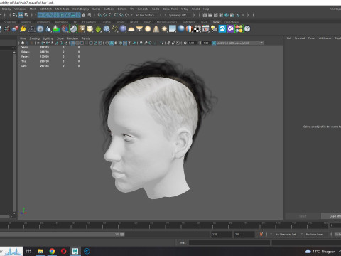Click the question mark help shelf icon
This screenshot has width=341, height=256.
tap(247, 29)
